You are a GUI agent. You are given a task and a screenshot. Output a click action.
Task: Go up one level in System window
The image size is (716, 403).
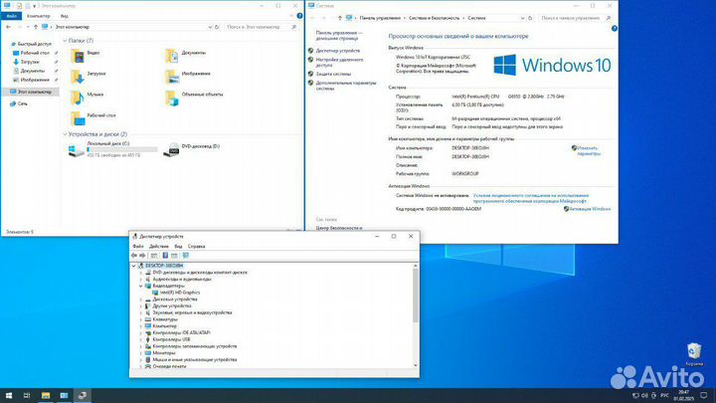[340, 18]
